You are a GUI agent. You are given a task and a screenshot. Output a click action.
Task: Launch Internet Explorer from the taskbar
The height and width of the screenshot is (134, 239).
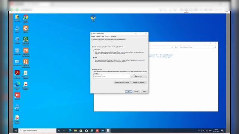[x=92, y=131]
